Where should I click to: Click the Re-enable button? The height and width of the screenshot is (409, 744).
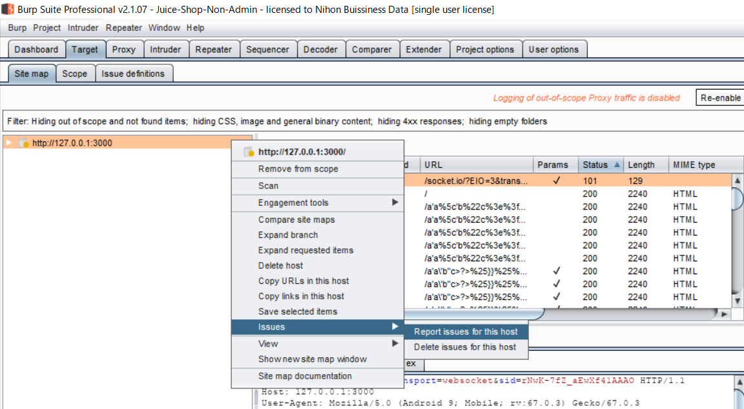pyautogui.click(x=720, y=97)
